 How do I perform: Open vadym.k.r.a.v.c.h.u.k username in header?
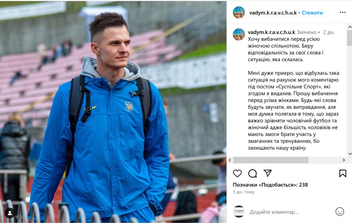[273, 13]
